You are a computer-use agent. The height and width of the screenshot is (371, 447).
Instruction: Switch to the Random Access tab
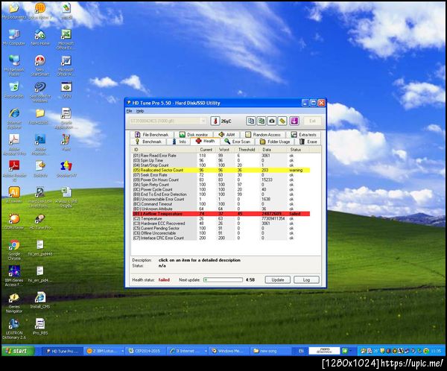[263, 135]
